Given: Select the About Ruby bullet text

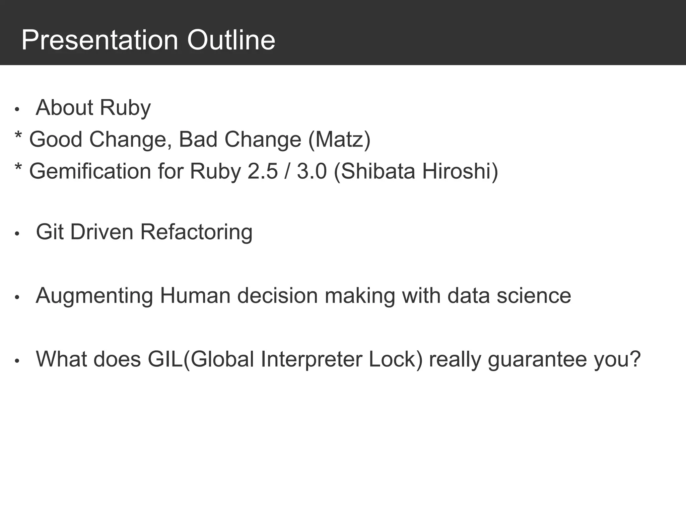Looking at the screenshot, I should pos(93,108).
